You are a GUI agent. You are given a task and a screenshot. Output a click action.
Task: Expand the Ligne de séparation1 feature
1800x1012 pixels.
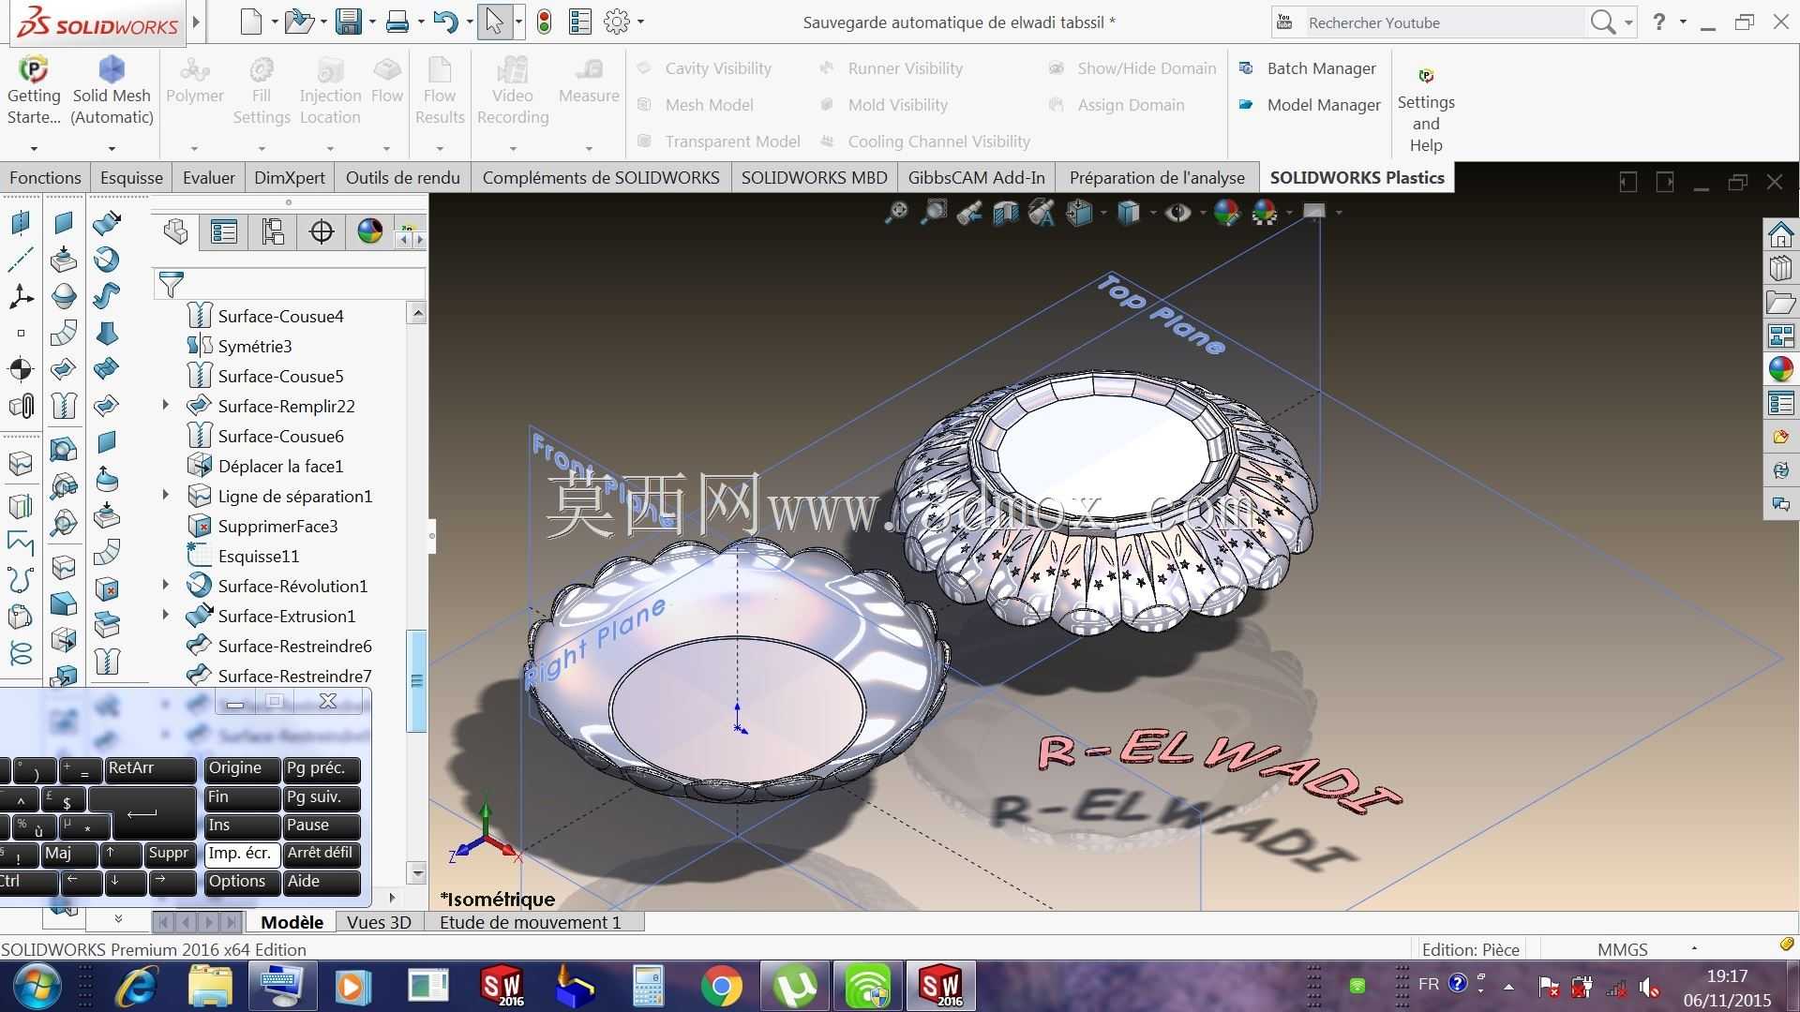point(166,495)
